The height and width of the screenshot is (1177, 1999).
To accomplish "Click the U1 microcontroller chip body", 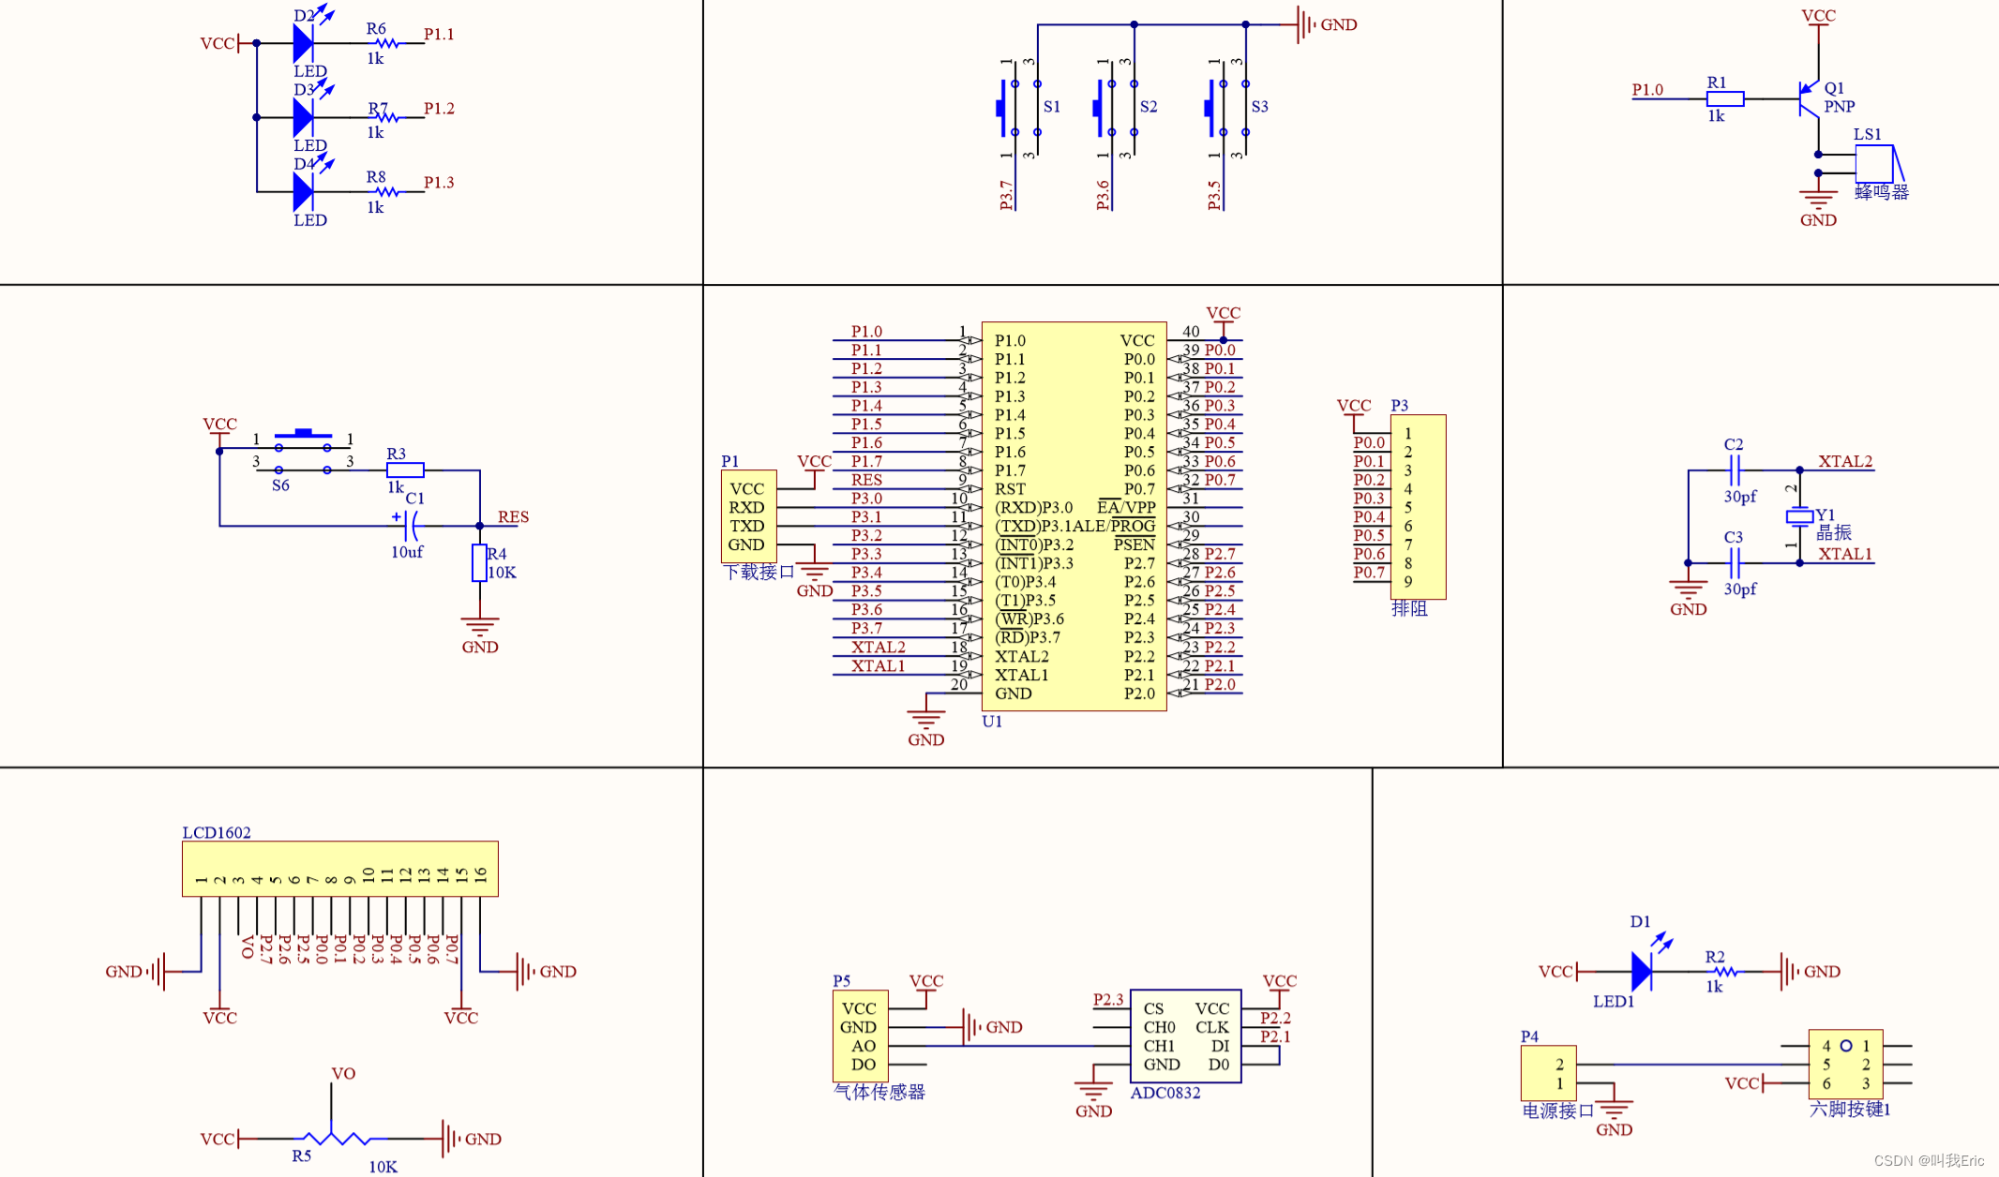I will (x=1074, y=516).
